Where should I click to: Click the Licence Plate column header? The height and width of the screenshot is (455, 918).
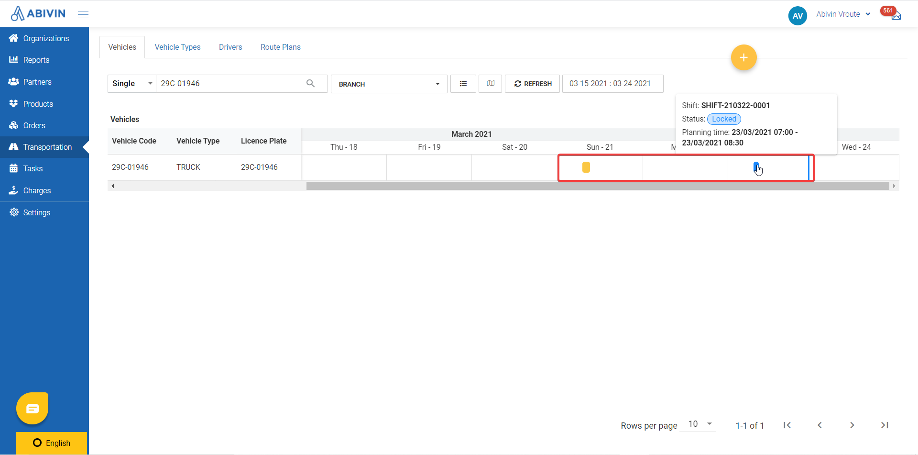coord(263,141)
